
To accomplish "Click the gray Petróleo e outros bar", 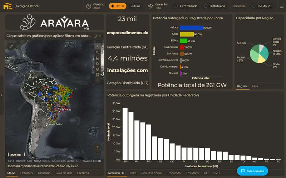I will pyautogui.click(x=181, y=61).
